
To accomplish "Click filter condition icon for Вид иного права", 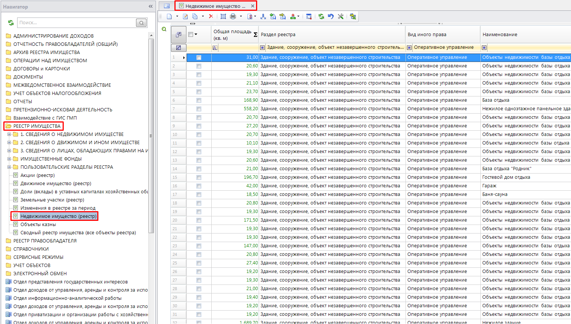I will [x=409, y=48].
